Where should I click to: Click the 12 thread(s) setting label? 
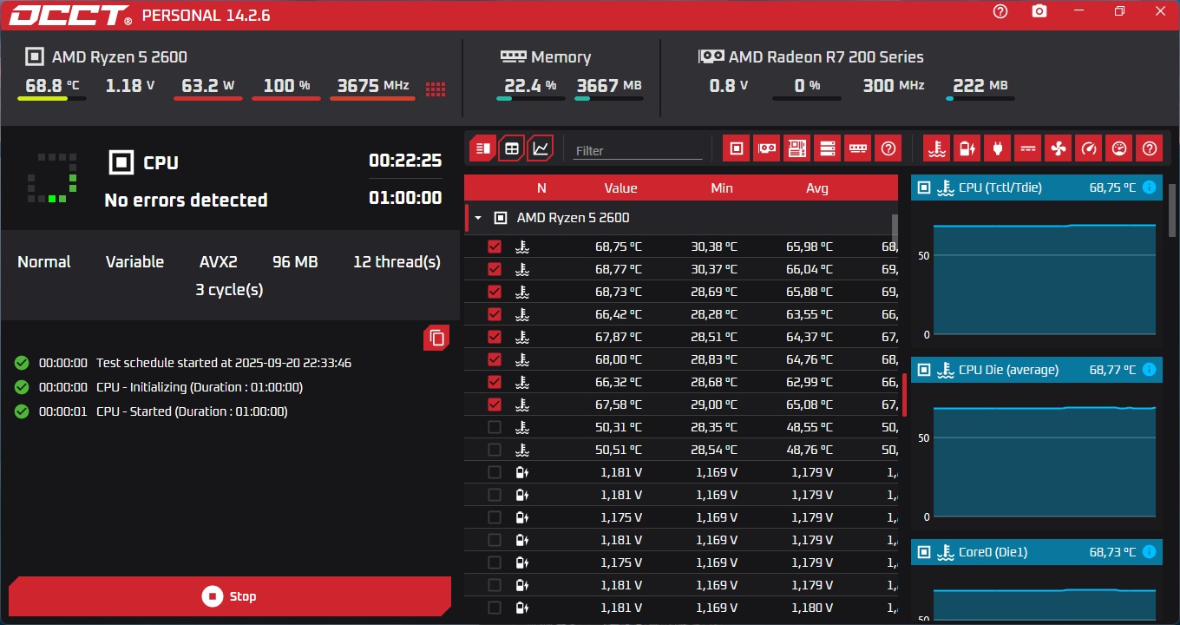(x=397, y=262)
